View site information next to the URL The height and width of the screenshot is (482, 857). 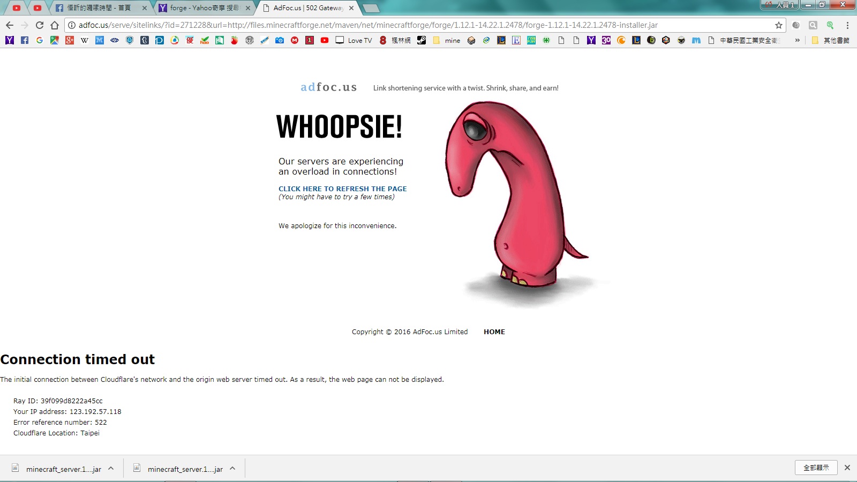click(72, 25)
